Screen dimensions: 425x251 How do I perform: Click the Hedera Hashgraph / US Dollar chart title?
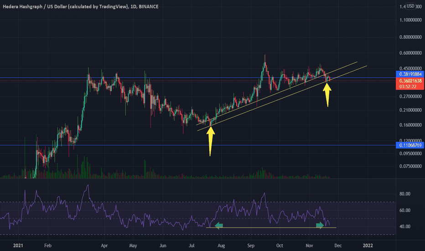pos(81,6)
